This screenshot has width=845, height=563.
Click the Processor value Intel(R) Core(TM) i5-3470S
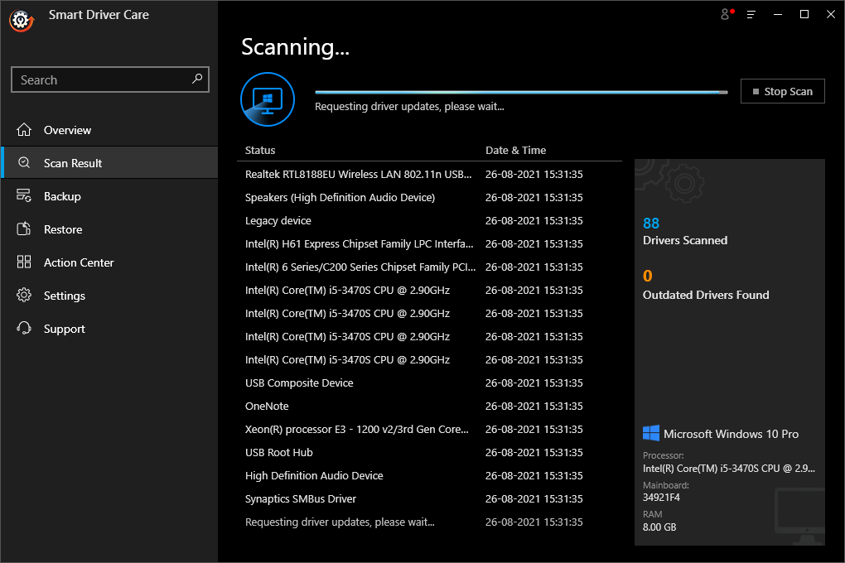[x=728, y=468]
